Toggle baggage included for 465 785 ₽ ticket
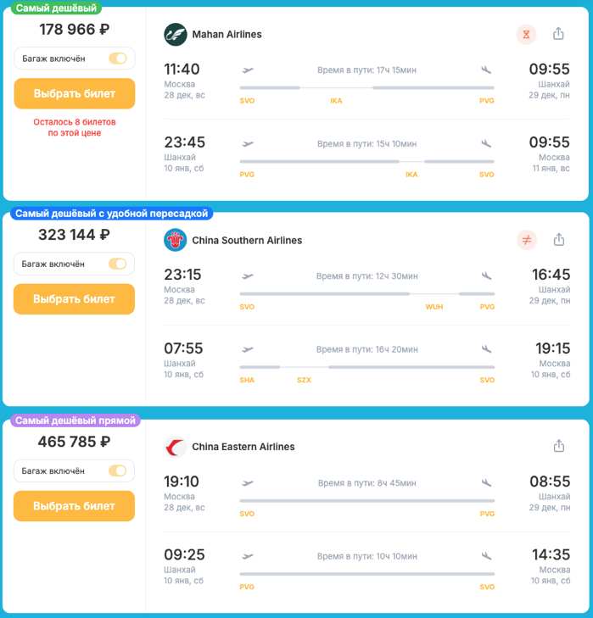 tap(117, 470)
